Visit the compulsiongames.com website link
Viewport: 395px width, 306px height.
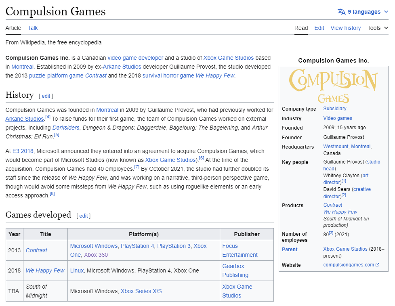349,265
